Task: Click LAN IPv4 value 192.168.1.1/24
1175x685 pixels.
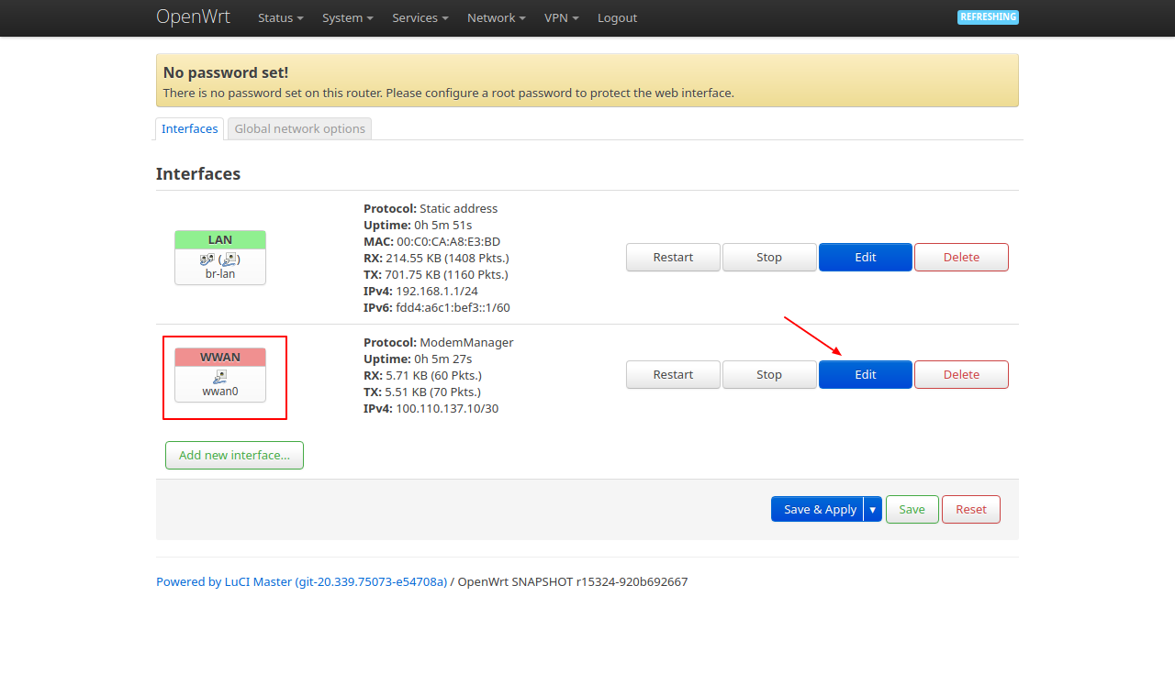Action: 437,292
